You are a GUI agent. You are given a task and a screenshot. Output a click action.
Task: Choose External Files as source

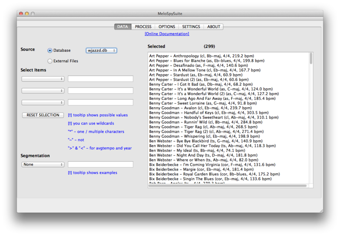(x=50, y=61)
